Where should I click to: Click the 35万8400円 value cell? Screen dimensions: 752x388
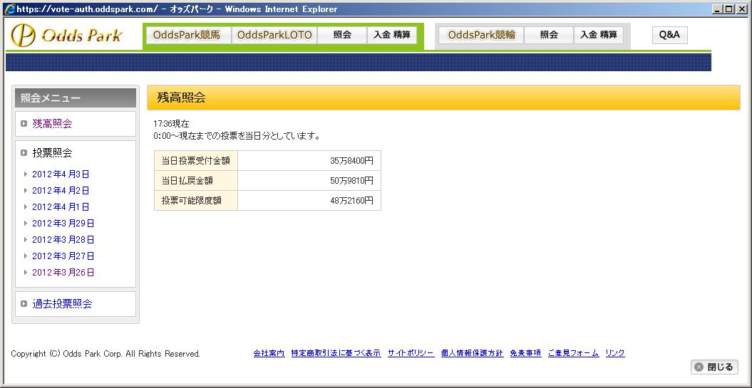pyautogui.click(x=309, y=160)
